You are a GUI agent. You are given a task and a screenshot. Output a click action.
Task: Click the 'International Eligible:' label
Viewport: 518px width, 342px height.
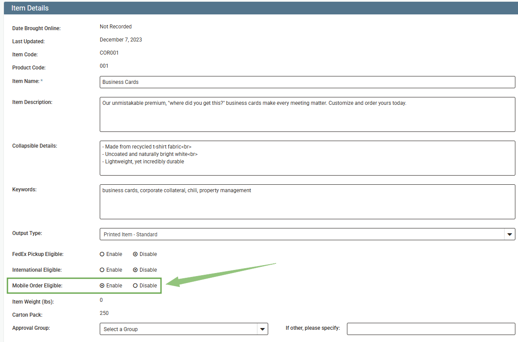coord(37,270)
